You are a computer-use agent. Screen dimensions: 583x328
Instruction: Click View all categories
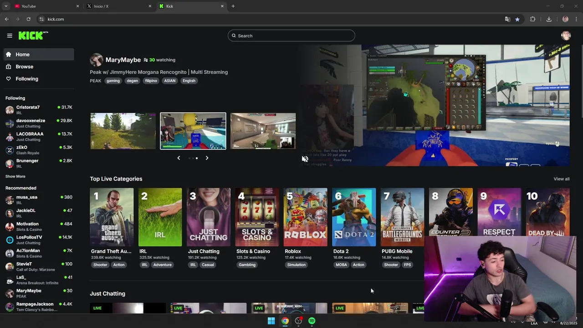point(561,179)
